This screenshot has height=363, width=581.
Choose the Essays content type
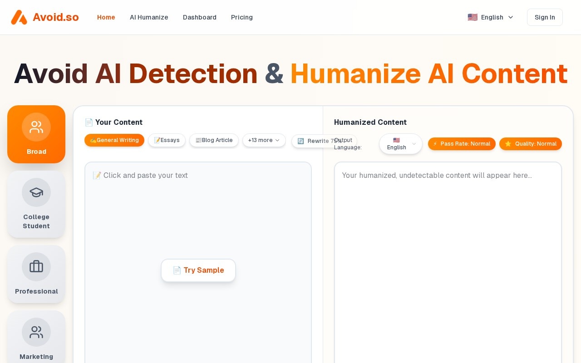coord(167,140)
